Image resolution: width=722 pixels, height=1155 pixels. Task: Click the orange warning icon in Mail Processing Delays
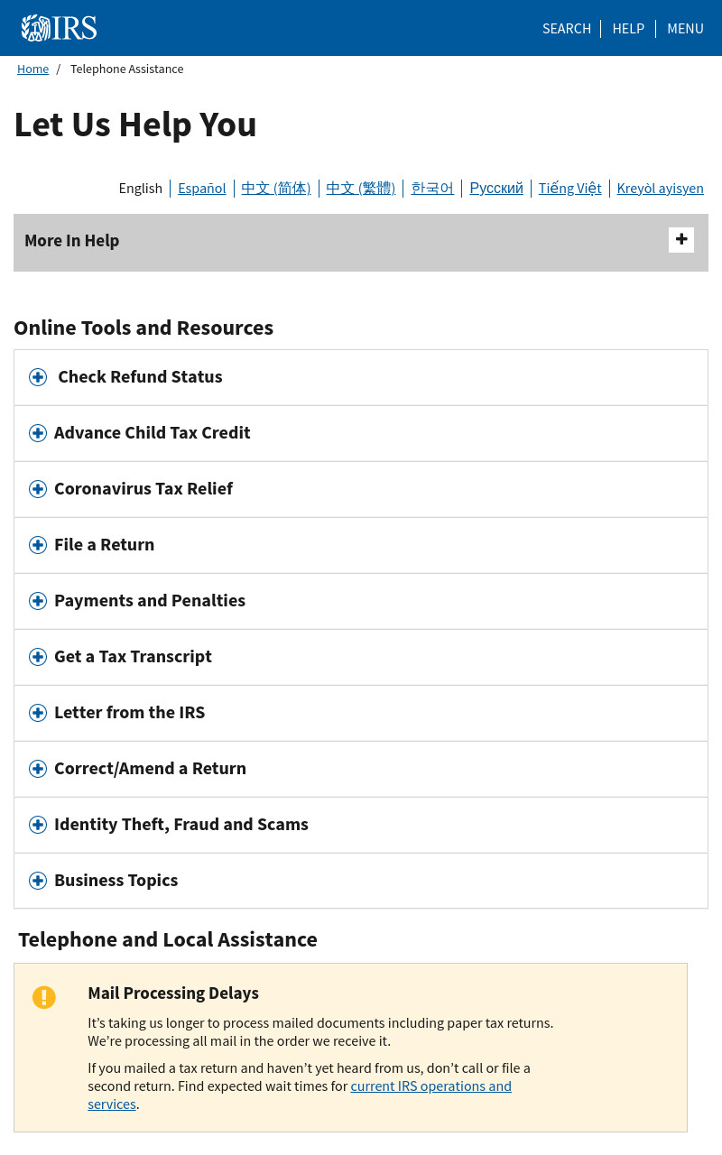[44, 997]
